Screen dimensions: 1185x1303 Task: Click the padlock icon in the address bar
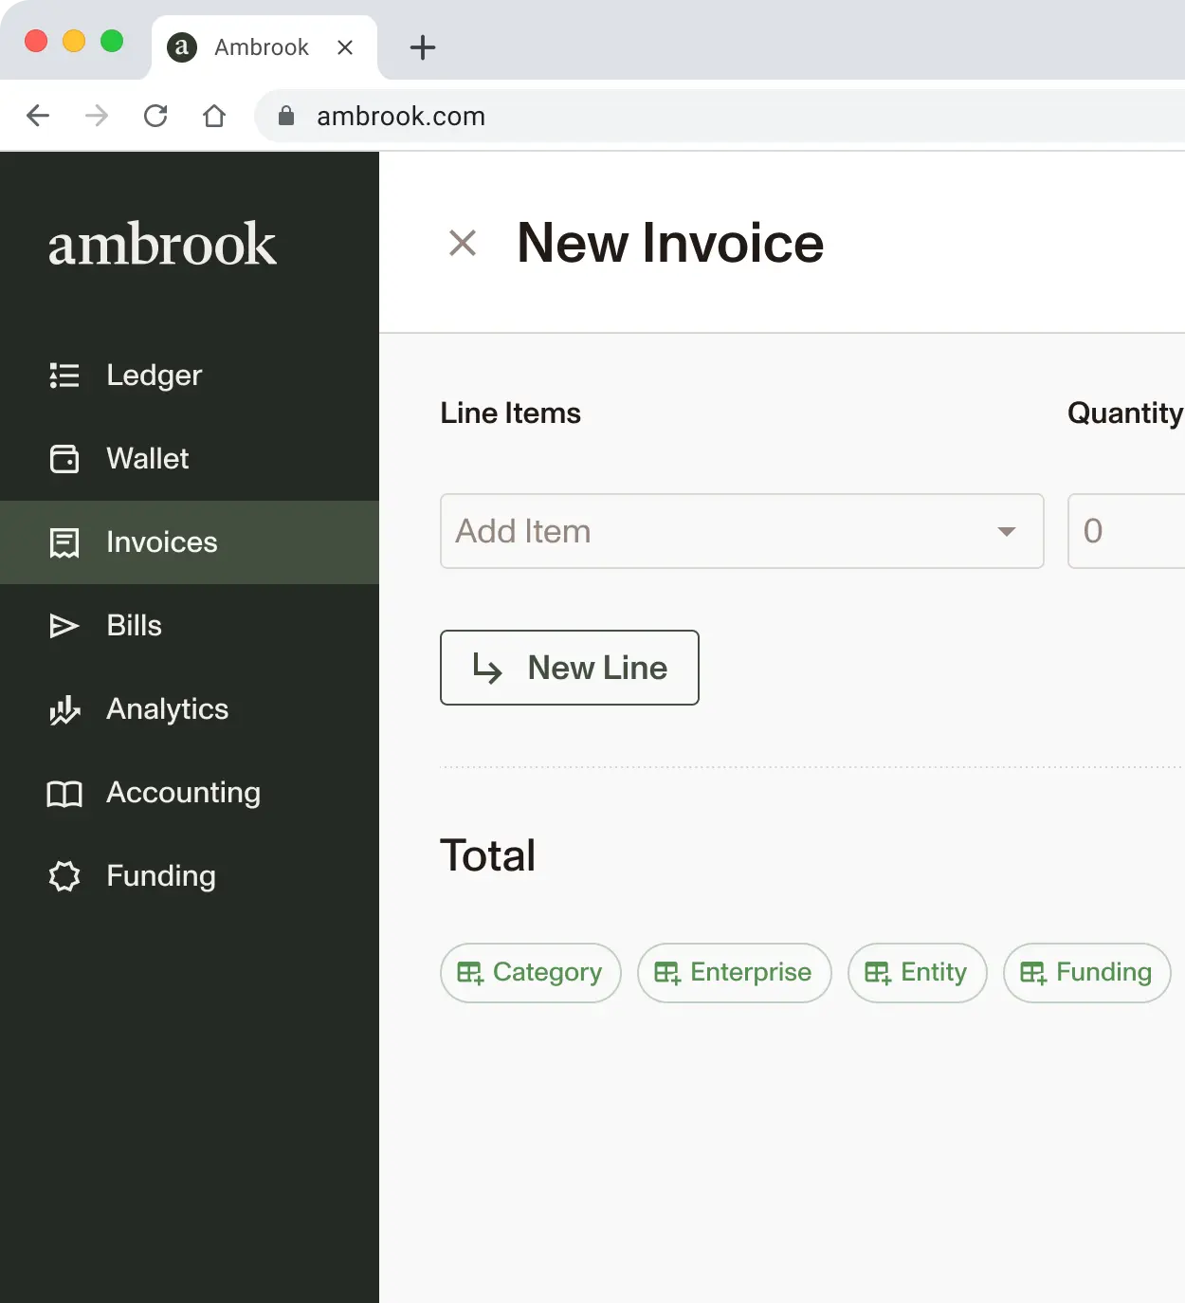pos(286,116)
